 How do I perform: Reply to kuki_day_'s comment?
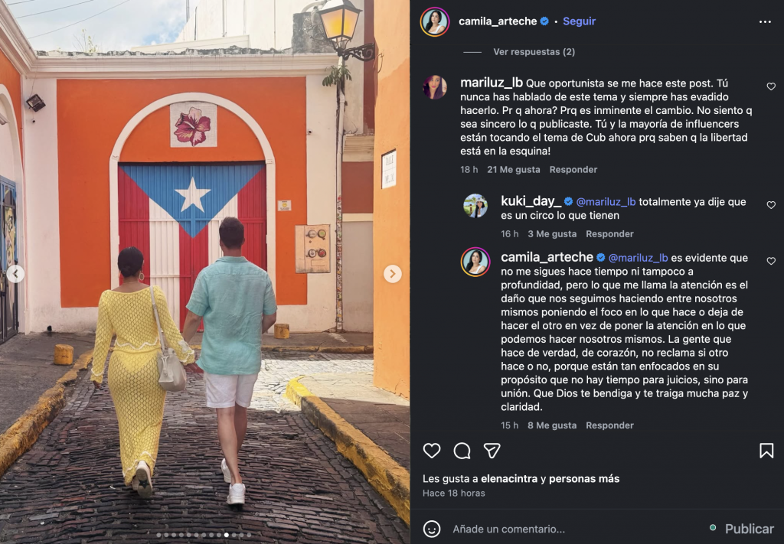609,234
